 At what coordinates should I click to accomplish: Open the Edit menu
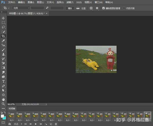(21, 2)
